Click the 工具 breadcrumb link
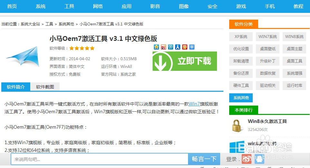This screenshot has width=310, height=168. (49, 24)
